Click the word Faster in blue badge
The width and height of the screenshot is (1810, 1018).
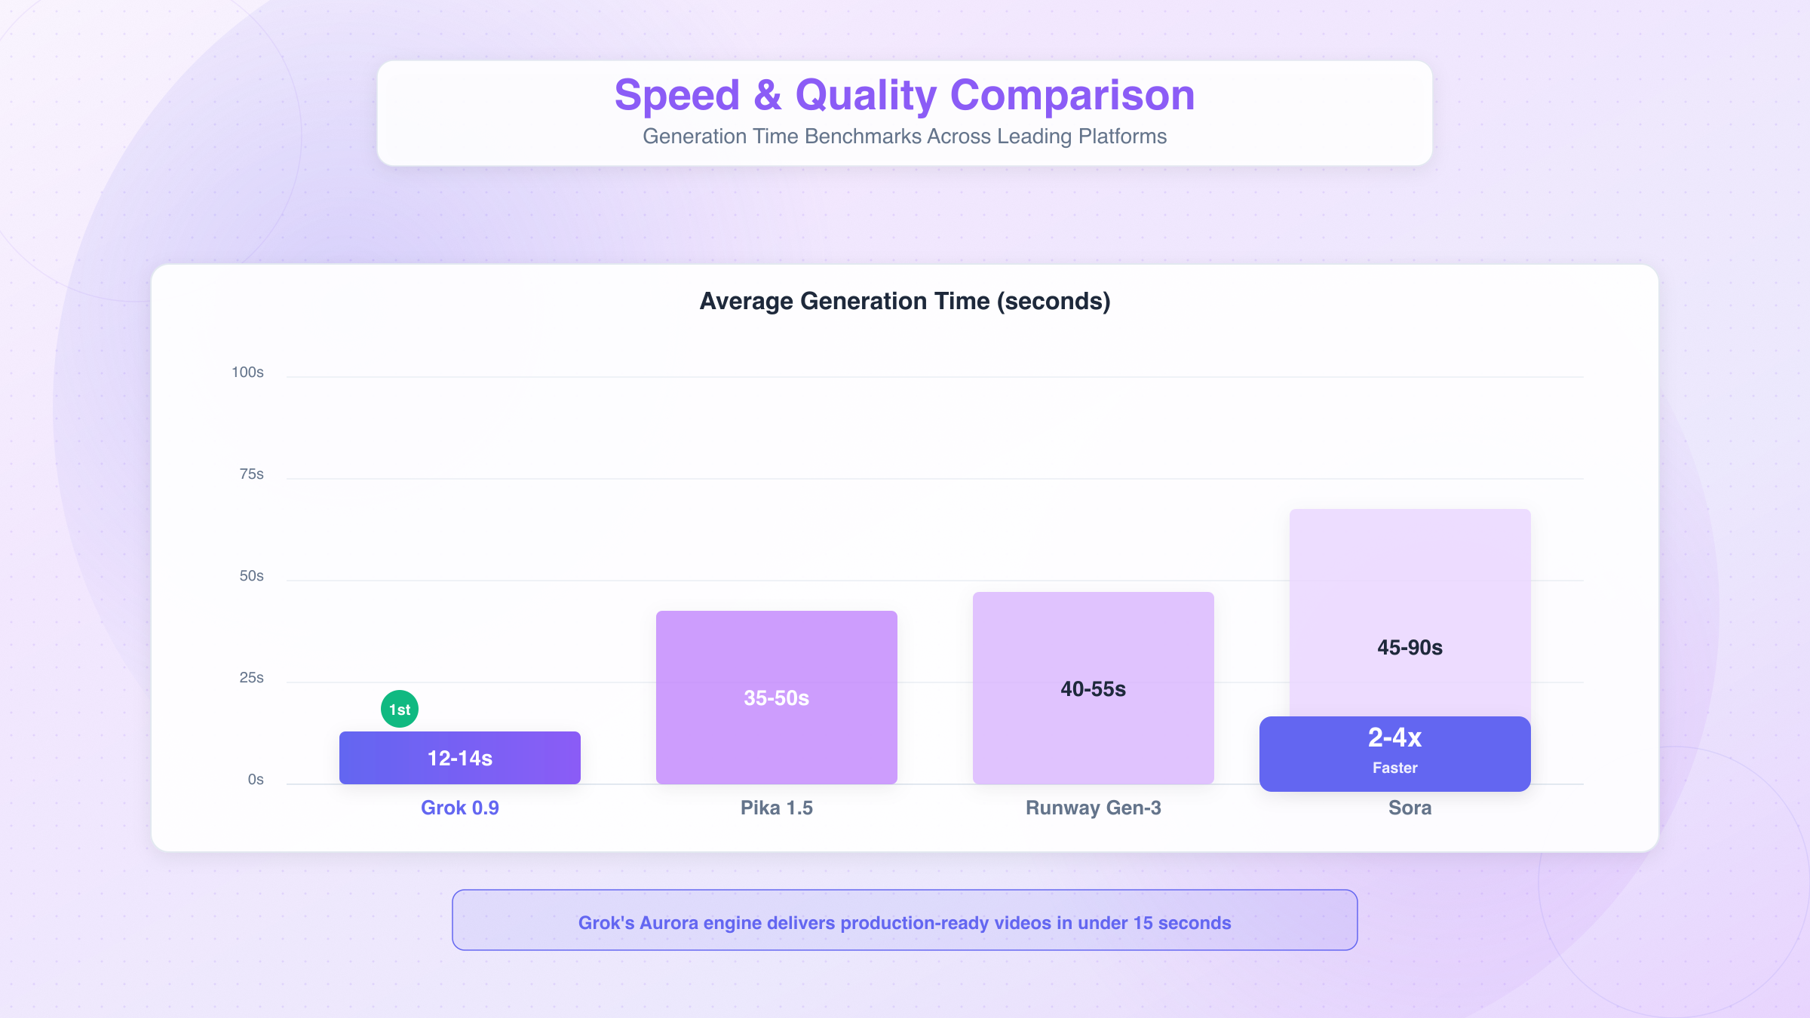1394,768
